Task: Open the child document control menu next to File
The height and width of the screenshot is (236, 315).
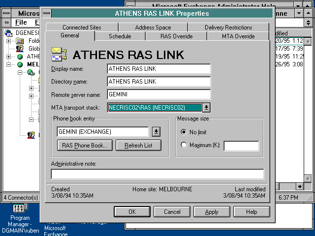Action: pyautogui.click(x=6, y=22)
